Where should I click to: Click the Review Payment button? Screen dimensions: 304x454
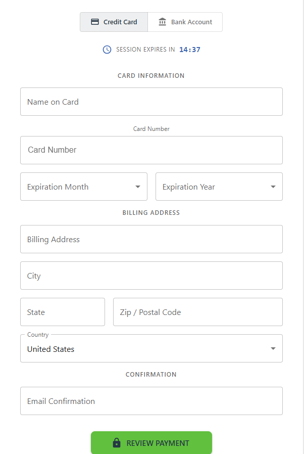tap(151, 443)
